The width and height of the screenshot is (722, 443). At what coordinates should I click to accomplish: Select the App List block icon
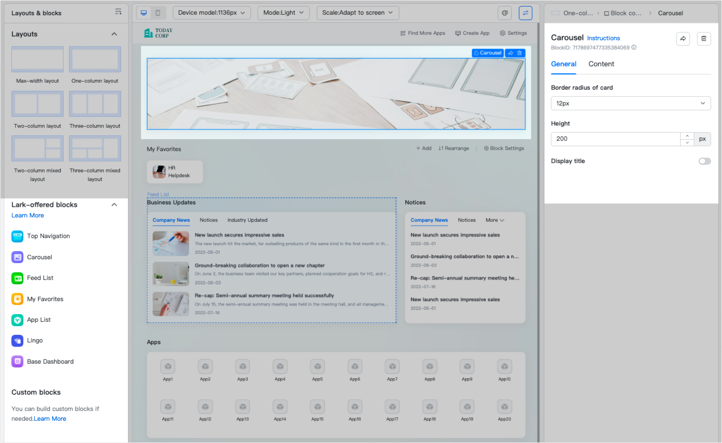coord(17,320)
